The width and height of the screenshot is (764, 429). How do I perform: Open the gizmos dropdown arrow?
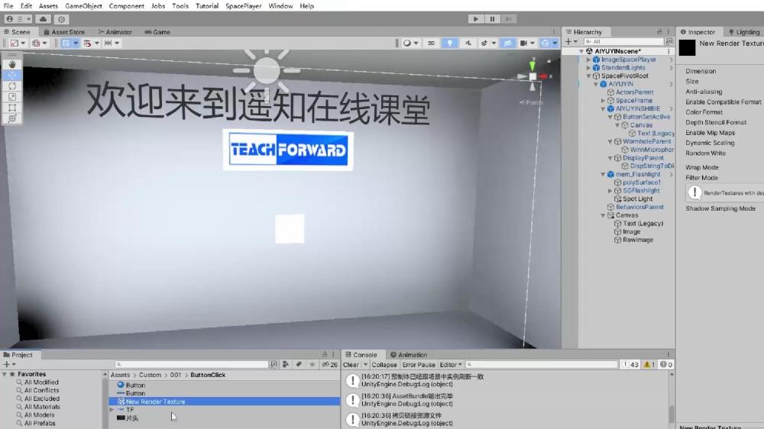click(x=555, y=43)
